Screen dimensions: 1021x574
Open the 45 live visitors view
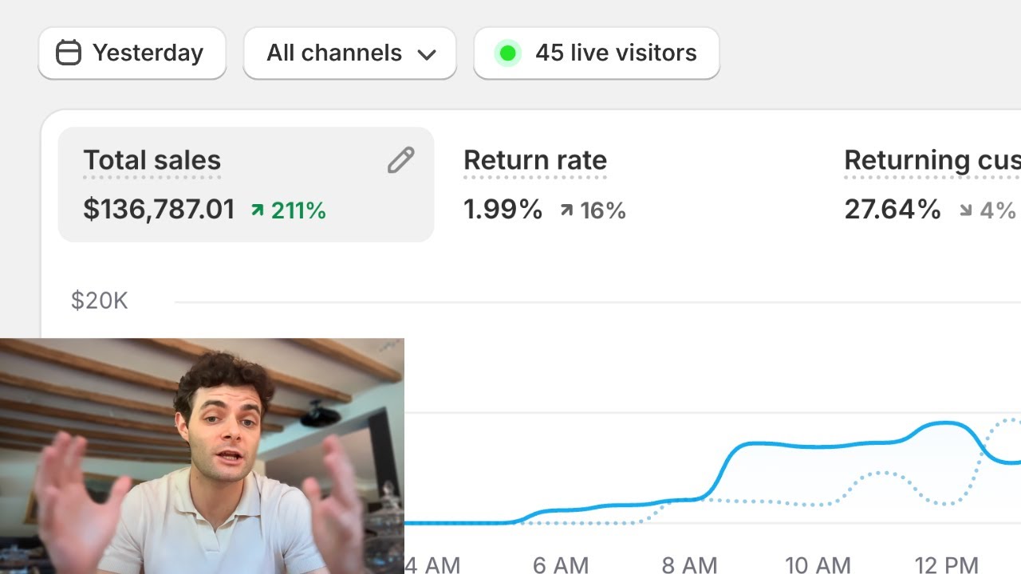pos(597,53)
